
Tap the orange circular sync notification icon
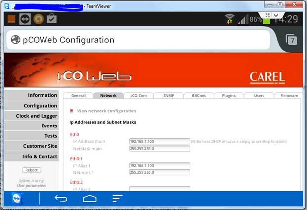(38, 19)
